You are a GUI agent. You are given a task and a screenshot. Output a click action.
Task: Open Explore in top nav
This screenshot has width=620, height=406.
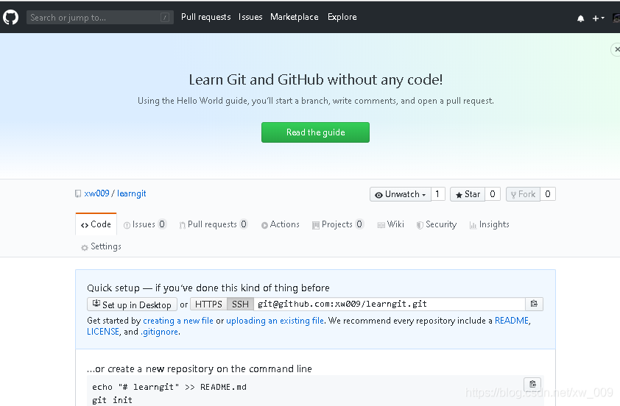point(342,17)
